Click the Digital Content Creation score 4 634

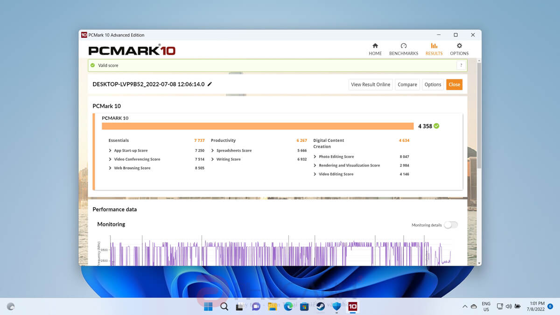[x=404, y=140]
